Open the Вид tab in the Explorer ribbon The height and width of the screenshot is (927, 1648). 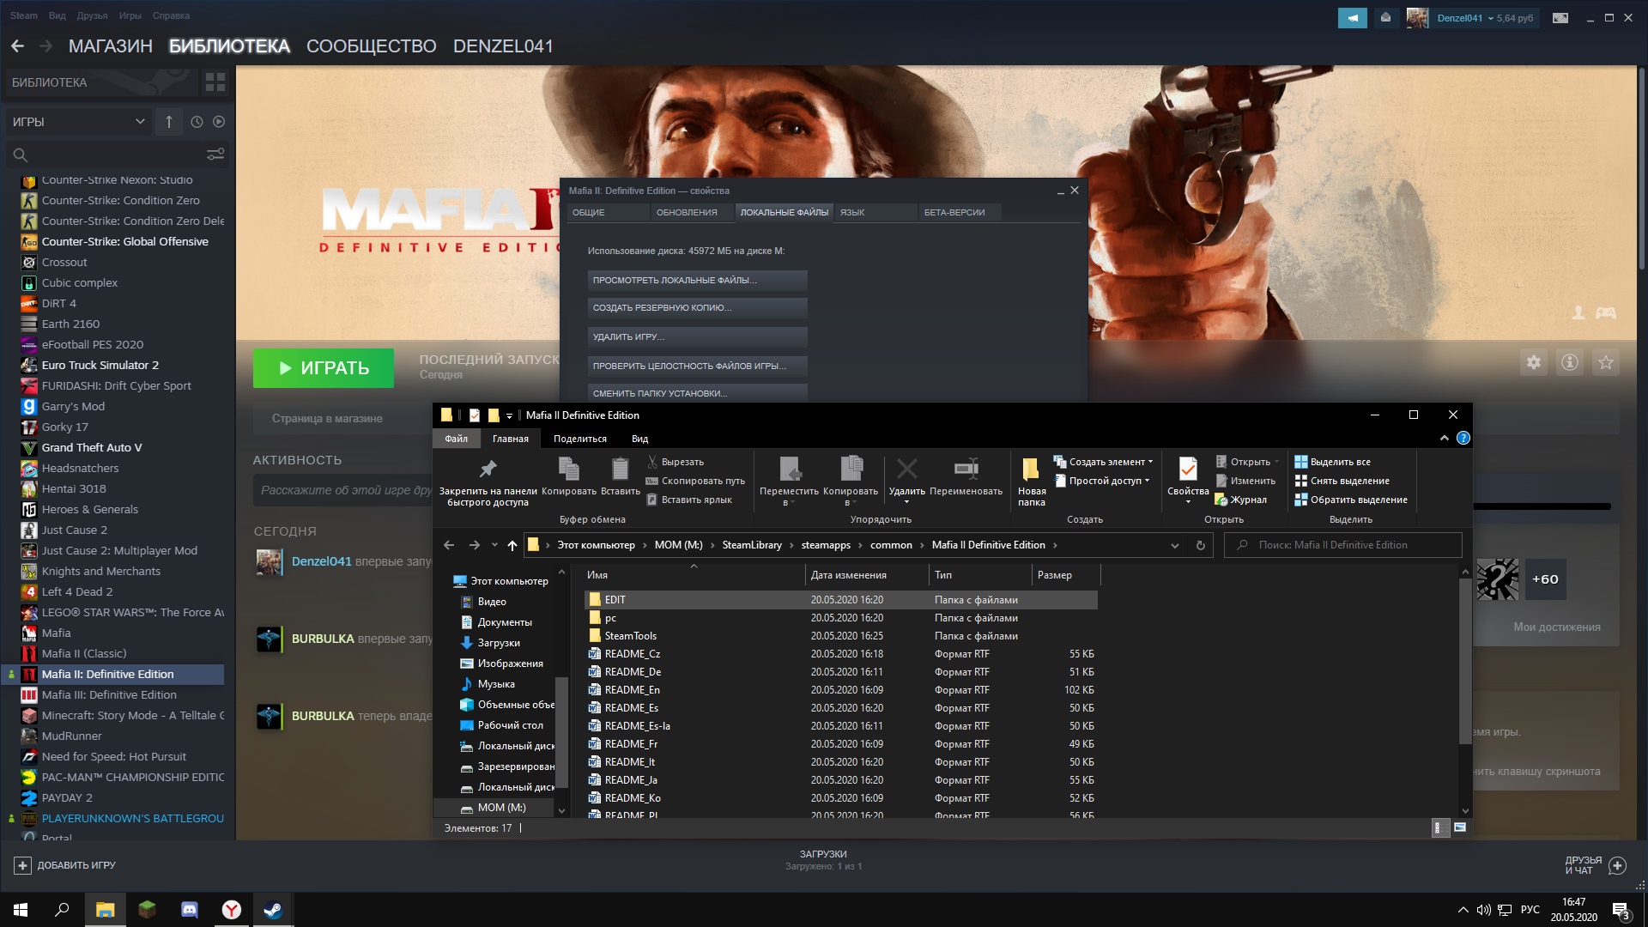tap(639, 439)
